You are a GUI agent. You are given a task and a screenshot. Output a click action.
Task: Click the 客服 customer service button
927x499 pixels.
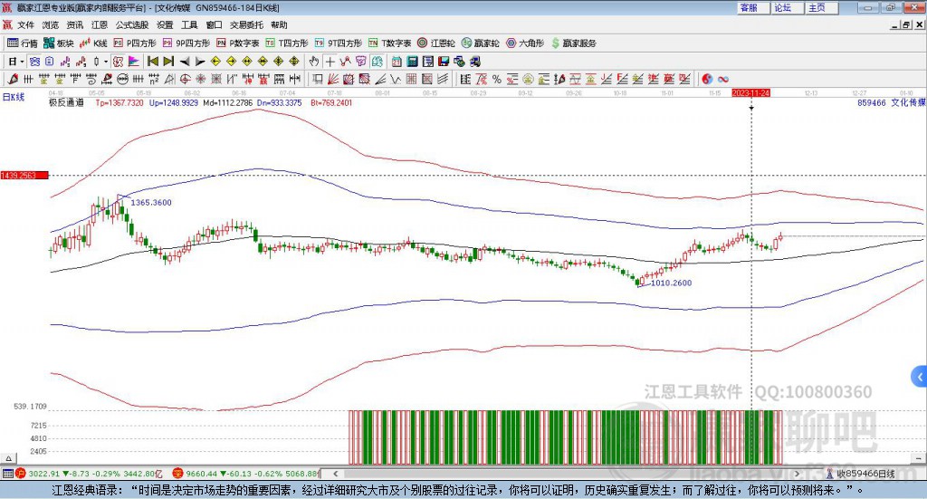coord(749,7)
